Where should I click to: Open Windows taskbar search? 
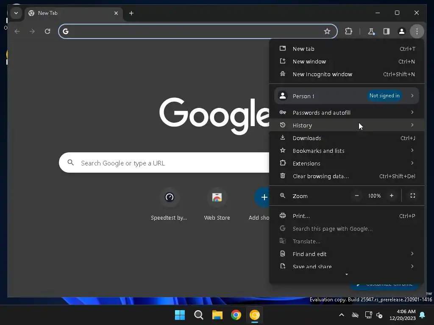198,315
